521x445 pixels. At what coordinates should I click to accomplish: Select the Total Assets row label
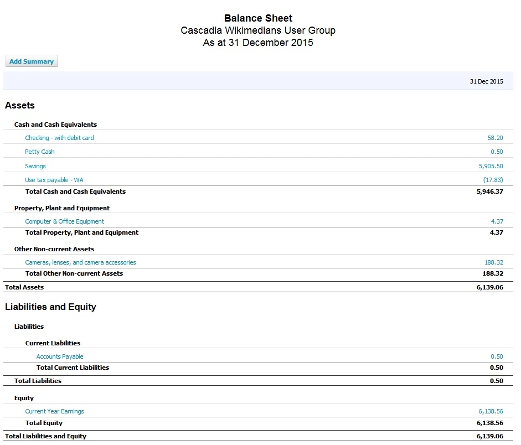pyautogui.click(x=24, y=287)
